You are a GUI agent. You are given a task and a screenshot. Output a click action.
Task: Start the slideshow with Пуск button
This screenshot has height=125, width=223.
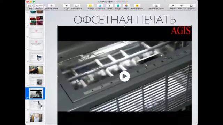pyautogui.click(x=67, y=6)
